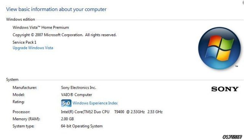Click the Manufacturer label
The height and width of the screenshot is (140, 244).
(x=25, y=87)
